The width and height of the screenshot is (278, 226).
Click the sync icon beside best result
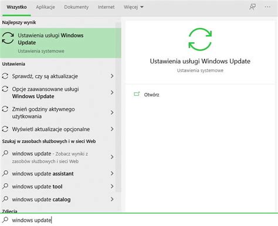(8, 38)
